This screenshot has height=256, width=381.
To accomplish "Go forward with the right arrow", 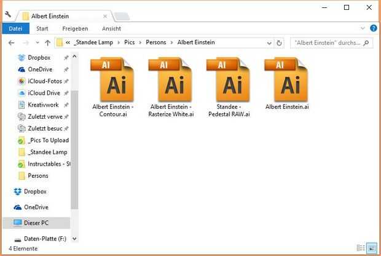I will pyautogui.click(x=26, y=43).
